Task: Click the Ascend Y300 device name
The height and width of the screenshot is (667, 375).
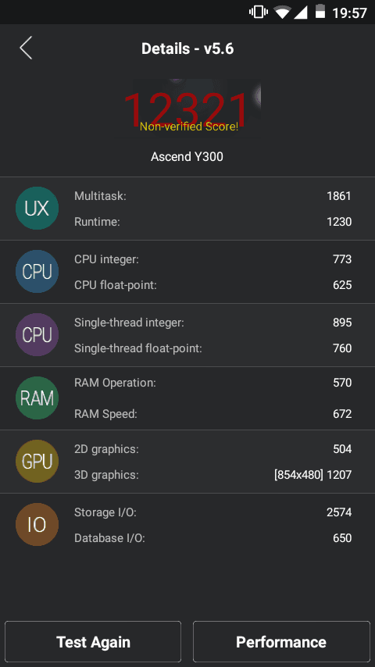Action: (x=187, y=156)
